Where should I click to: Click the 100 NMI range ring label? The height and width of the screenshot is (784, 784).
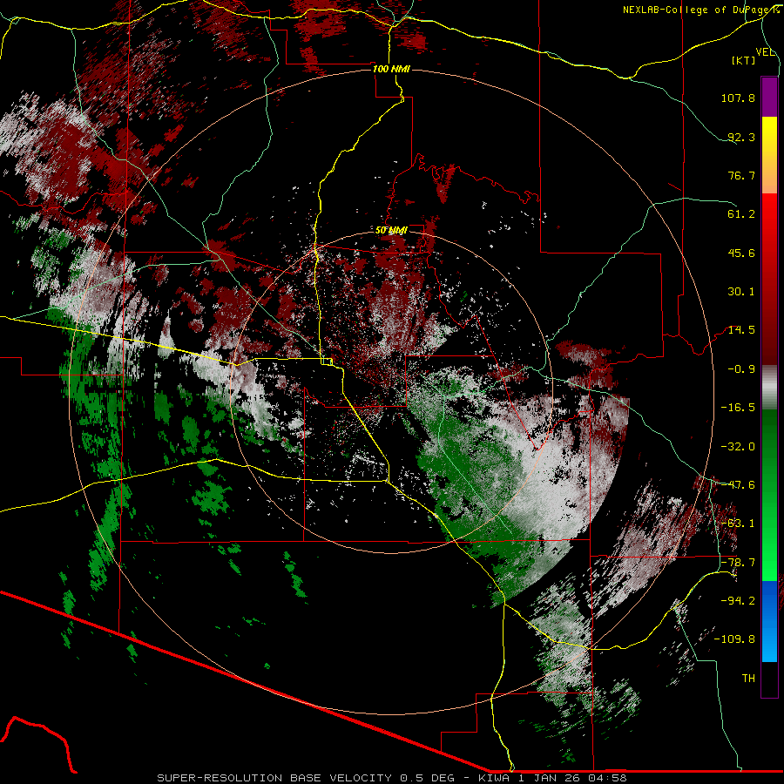click(x=391, y=69)
